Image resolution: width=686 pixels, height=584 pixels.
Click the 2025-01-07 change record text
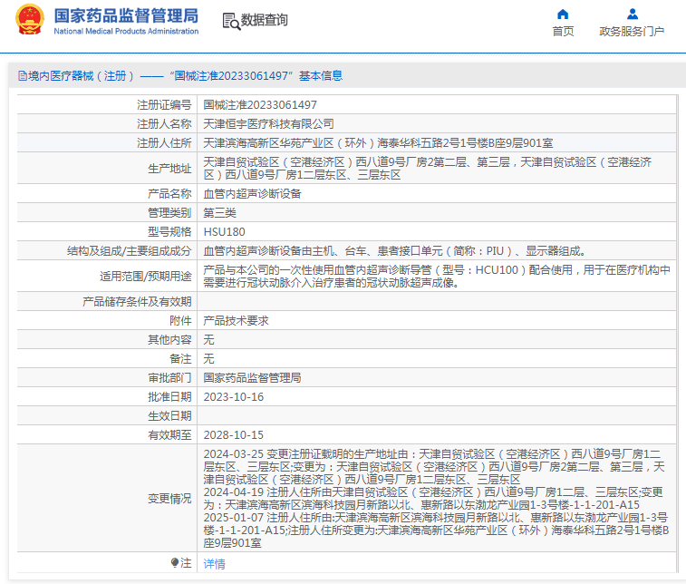tap(436, 530)
